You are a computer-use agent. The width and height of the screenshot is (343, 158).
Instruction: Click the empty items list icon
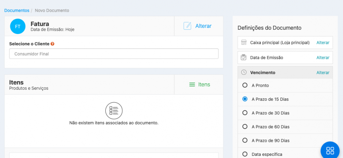pos(114,110)
